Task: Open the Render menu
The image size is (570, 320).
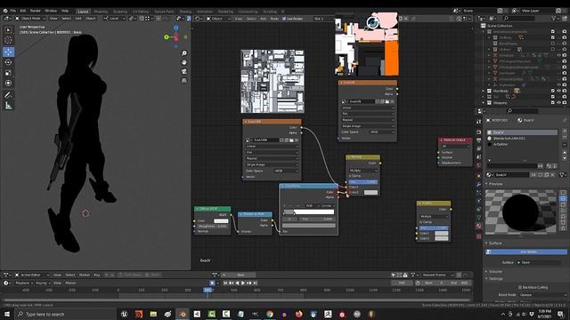Action: pos(36,11)
